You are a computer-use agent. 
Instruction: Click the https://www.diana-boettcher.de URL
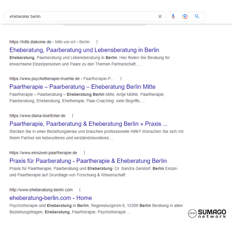tap(37, 116)
